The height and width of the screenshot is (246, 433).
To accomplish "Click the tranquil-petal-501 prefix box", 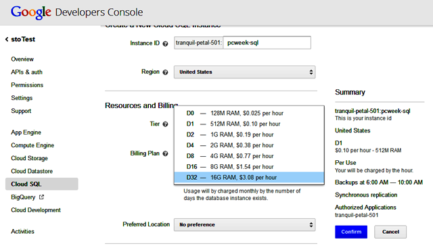I will pos(198,43).
